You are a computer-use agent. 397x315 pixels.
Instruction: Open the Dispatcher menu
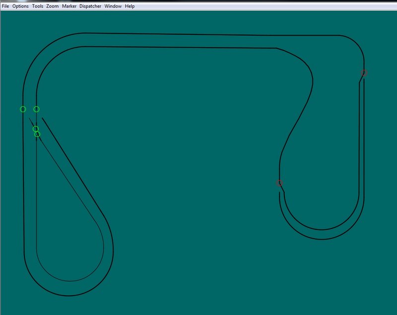[90, 6]
